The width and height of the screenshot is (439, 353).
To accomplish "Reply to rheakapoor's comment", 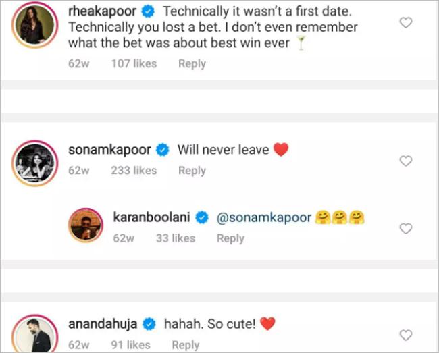I will pyautogui.click(x=192, y=63).
